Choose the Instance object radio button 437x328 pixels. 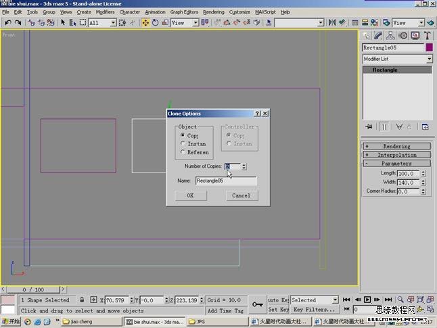(x=183, y=144)
